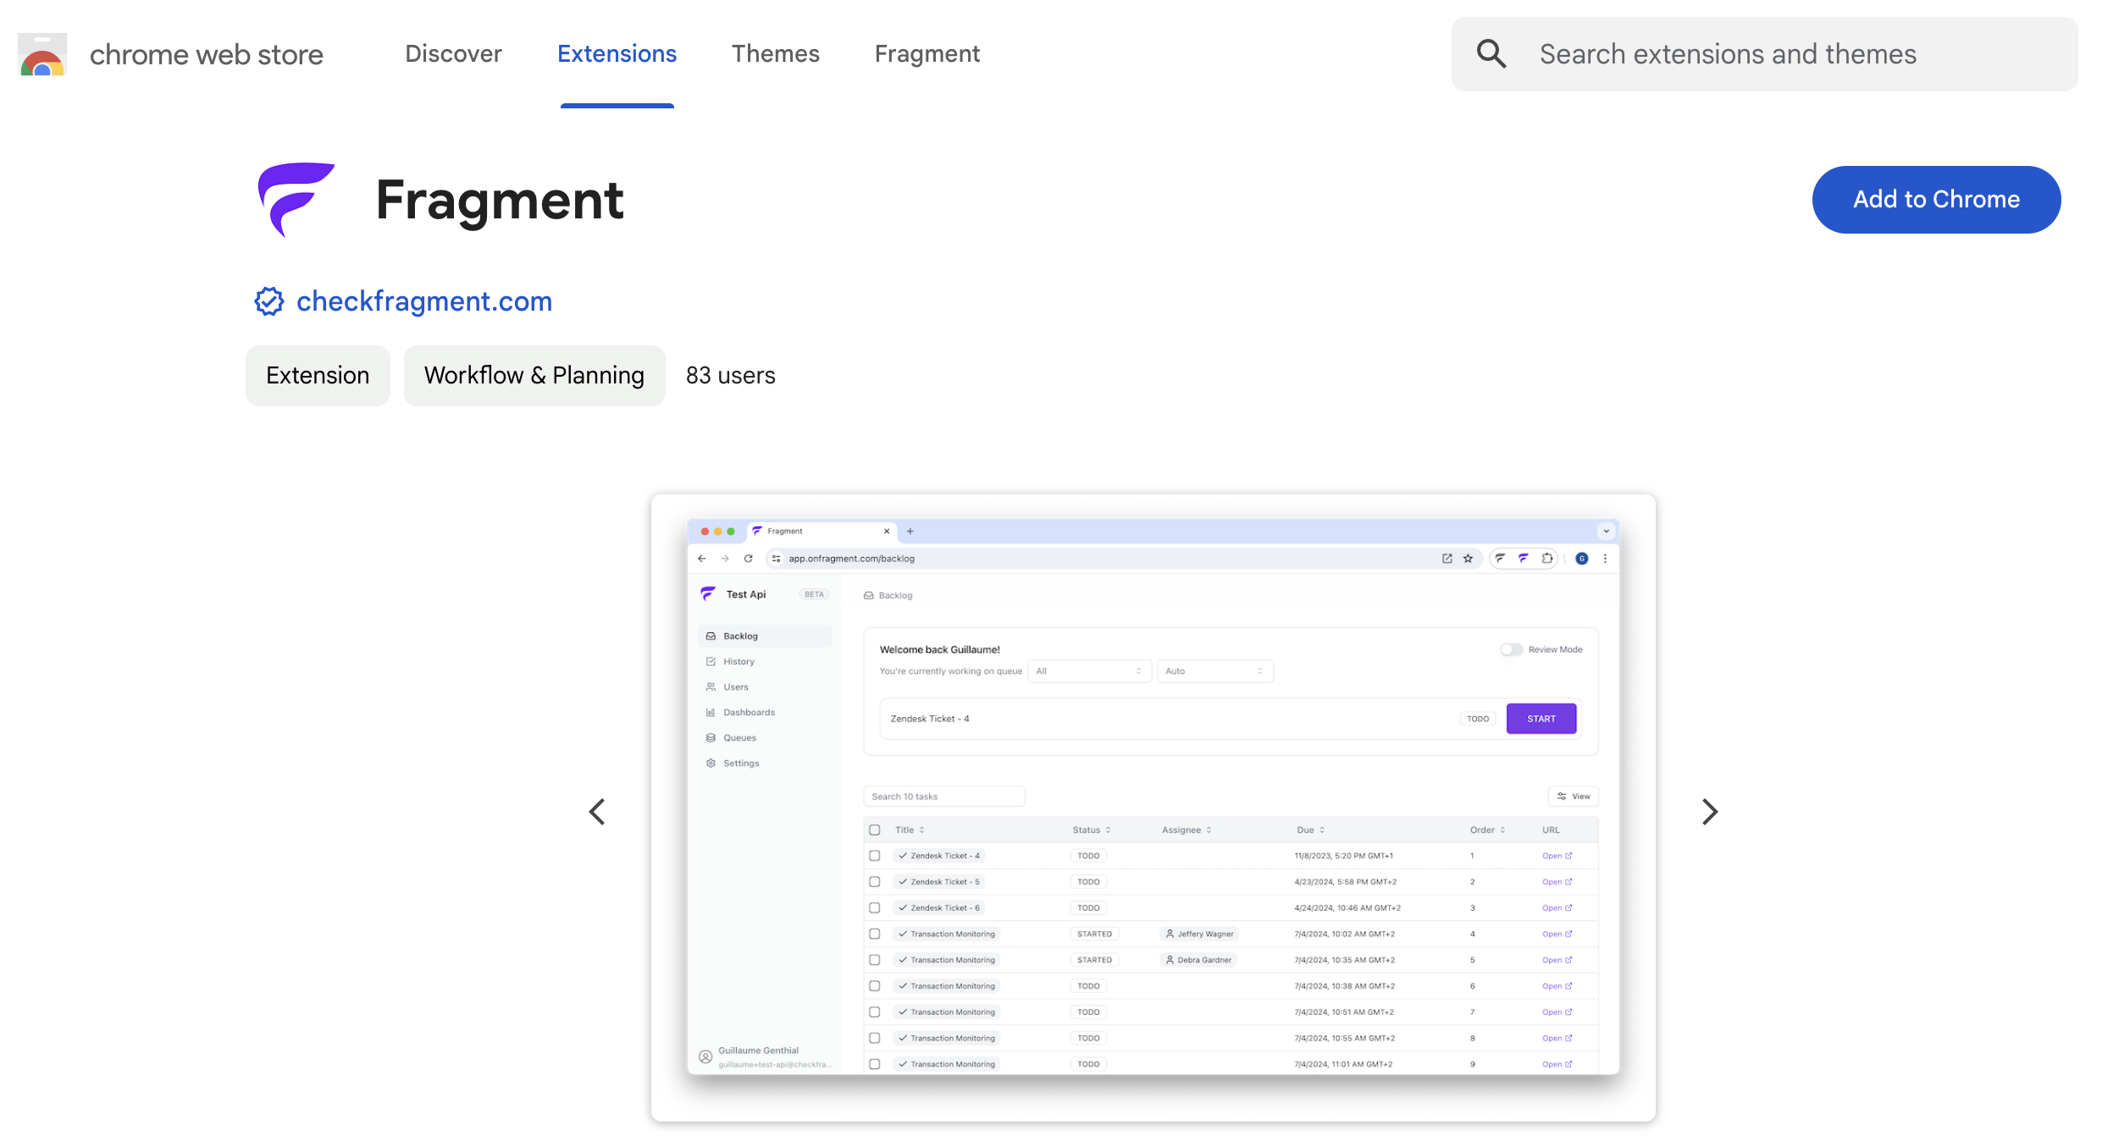Screen dimensions: 2119x1141
Task: Click the Guillaume Genthial user profile in preview
Action: 766,1056
